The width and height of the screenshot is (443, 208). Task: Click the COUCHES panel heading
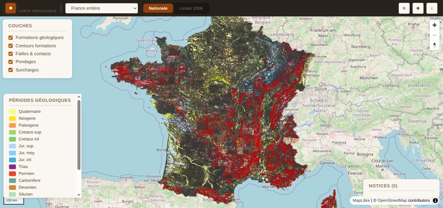[20, 25]
